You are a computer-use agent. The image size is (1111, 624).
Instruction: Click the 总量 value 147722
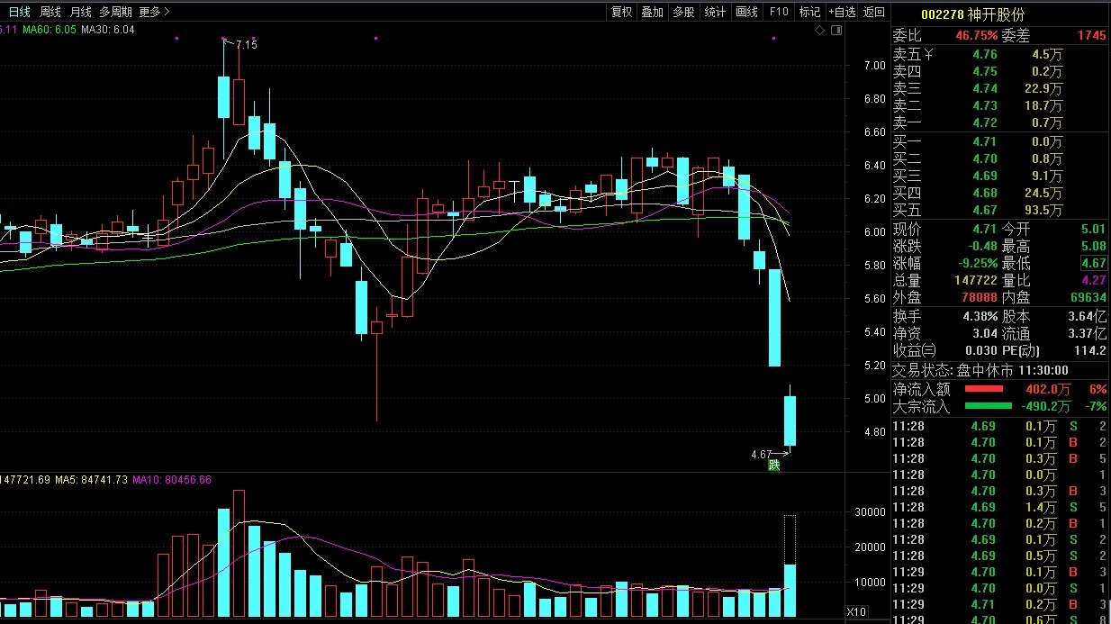[x=976, y=280]
